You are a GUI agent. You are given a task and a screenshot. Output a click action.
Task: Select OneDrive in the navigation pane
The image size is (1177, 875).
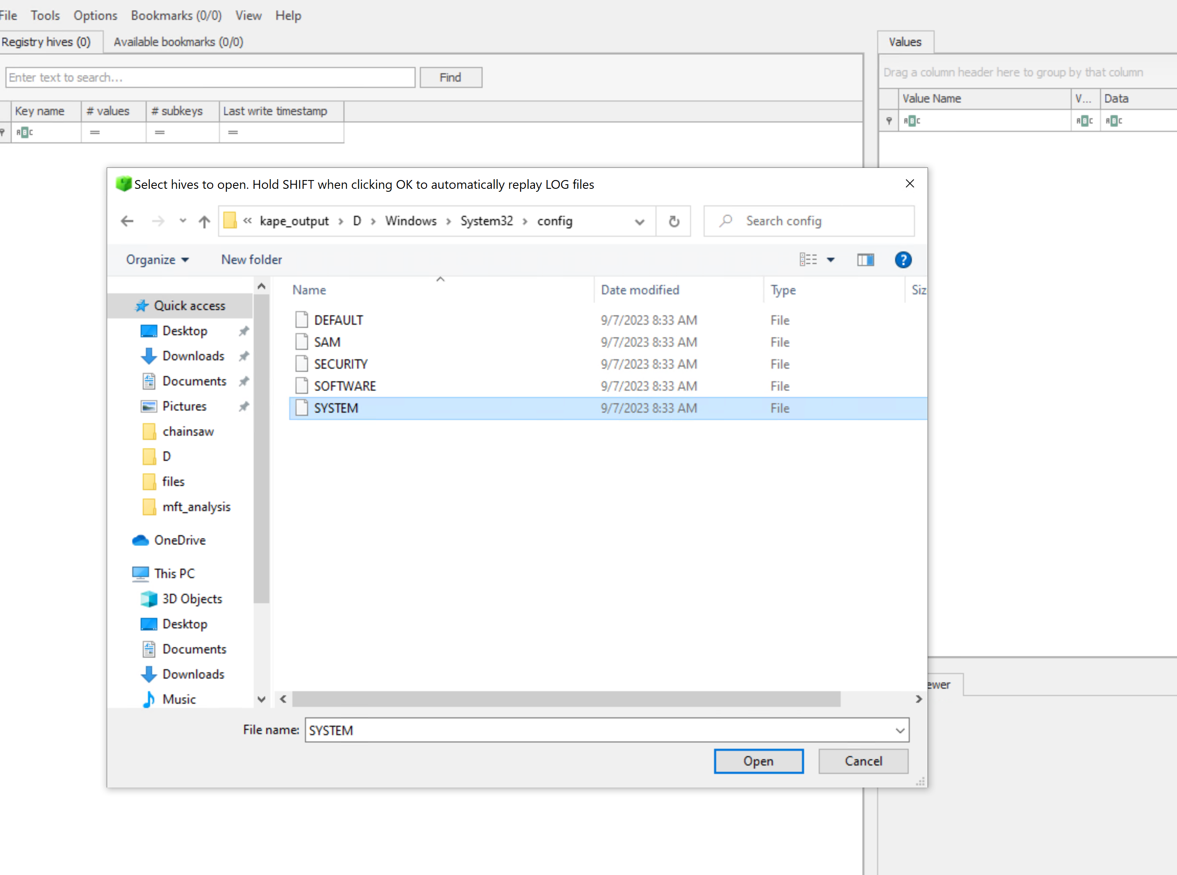pyautogui.click(x=180, y=540)
